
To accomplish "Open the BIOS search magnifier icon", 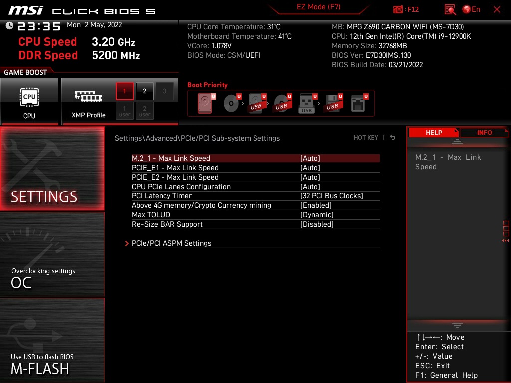I will (450, 10).
